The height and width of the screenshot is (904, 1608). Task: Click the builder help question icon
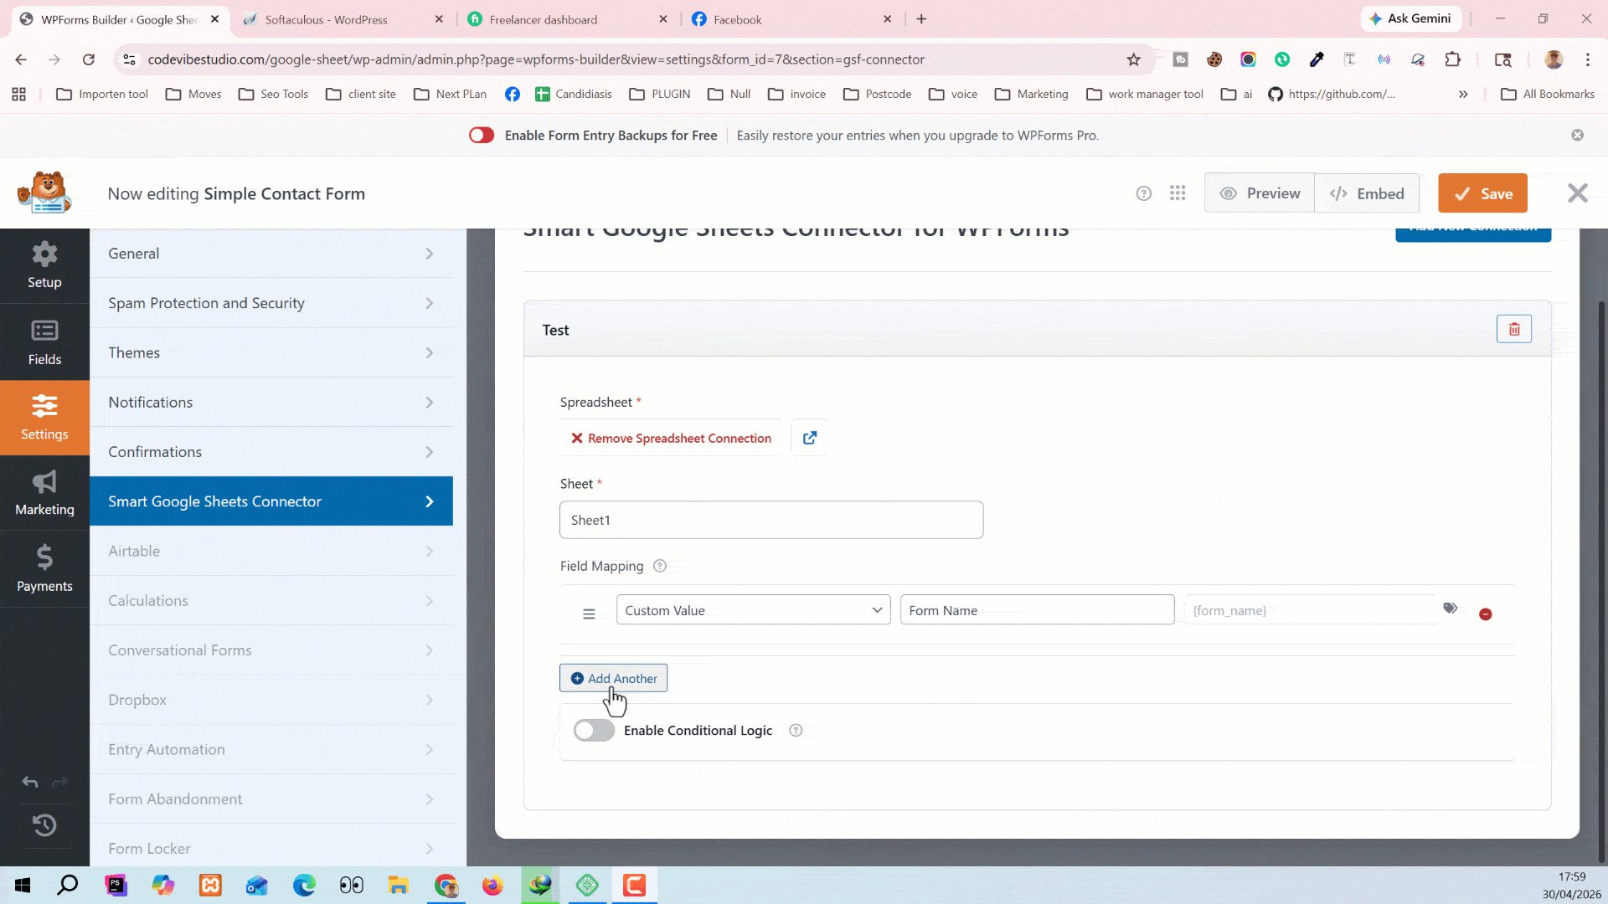tap(1144, 193)
